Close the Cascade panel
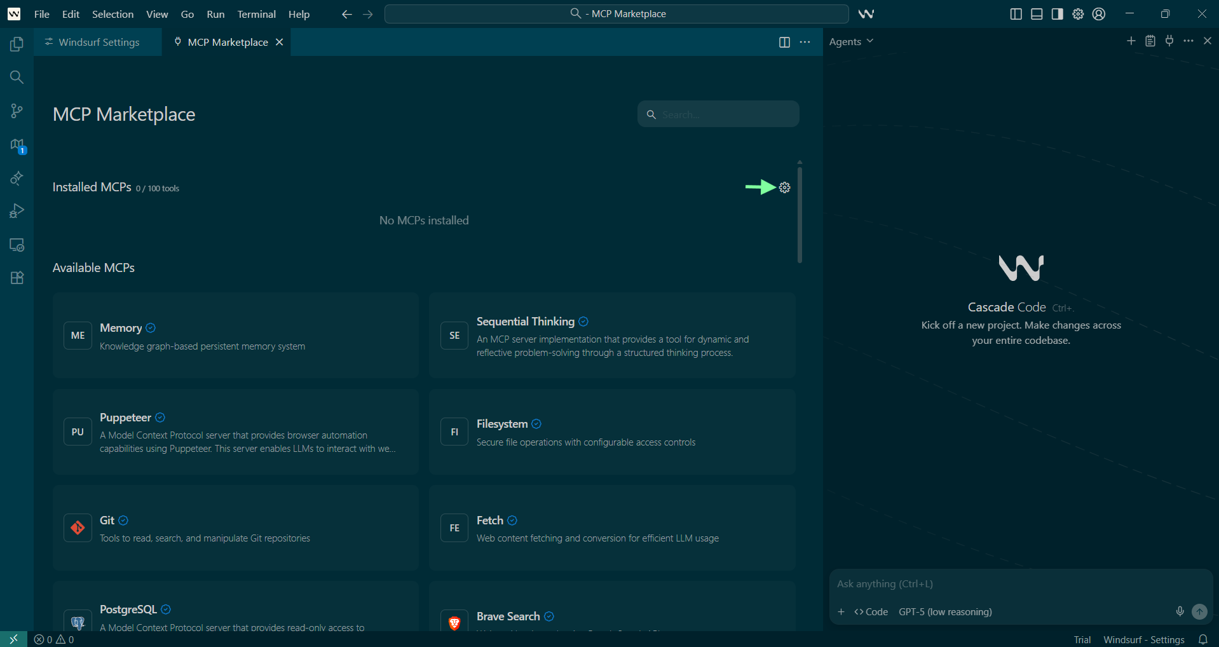1219x647 pixels. [1208, 41]
